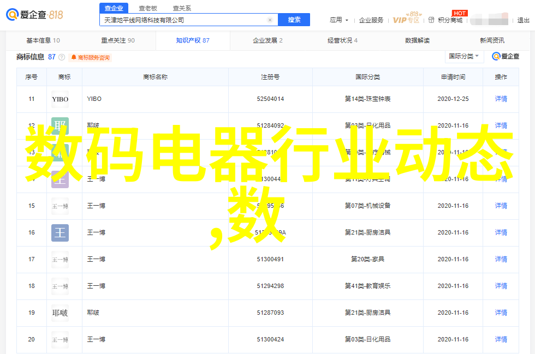Open 详情 for trademark 51300491

[501, 259]
